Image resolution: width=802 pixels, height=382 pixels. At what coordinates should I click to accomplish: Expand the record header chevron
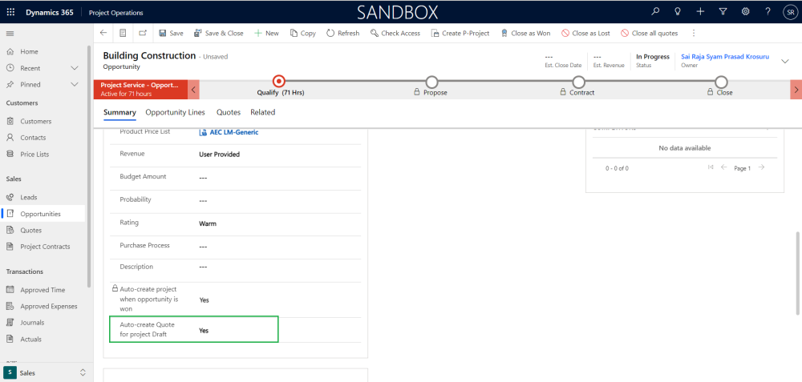(x=785, y=62)
